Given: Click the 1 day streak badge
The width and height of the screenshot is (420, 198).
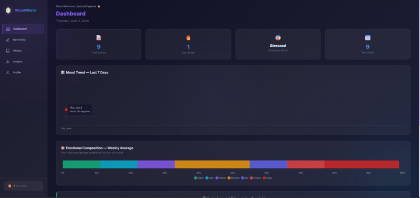Looking at the screenshot, I should (x=23, y=186).
